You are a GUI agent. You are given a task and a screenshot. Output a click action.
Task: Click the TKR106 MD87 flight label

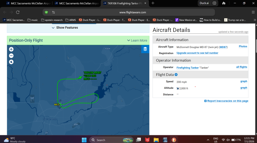tap(92, 76)
